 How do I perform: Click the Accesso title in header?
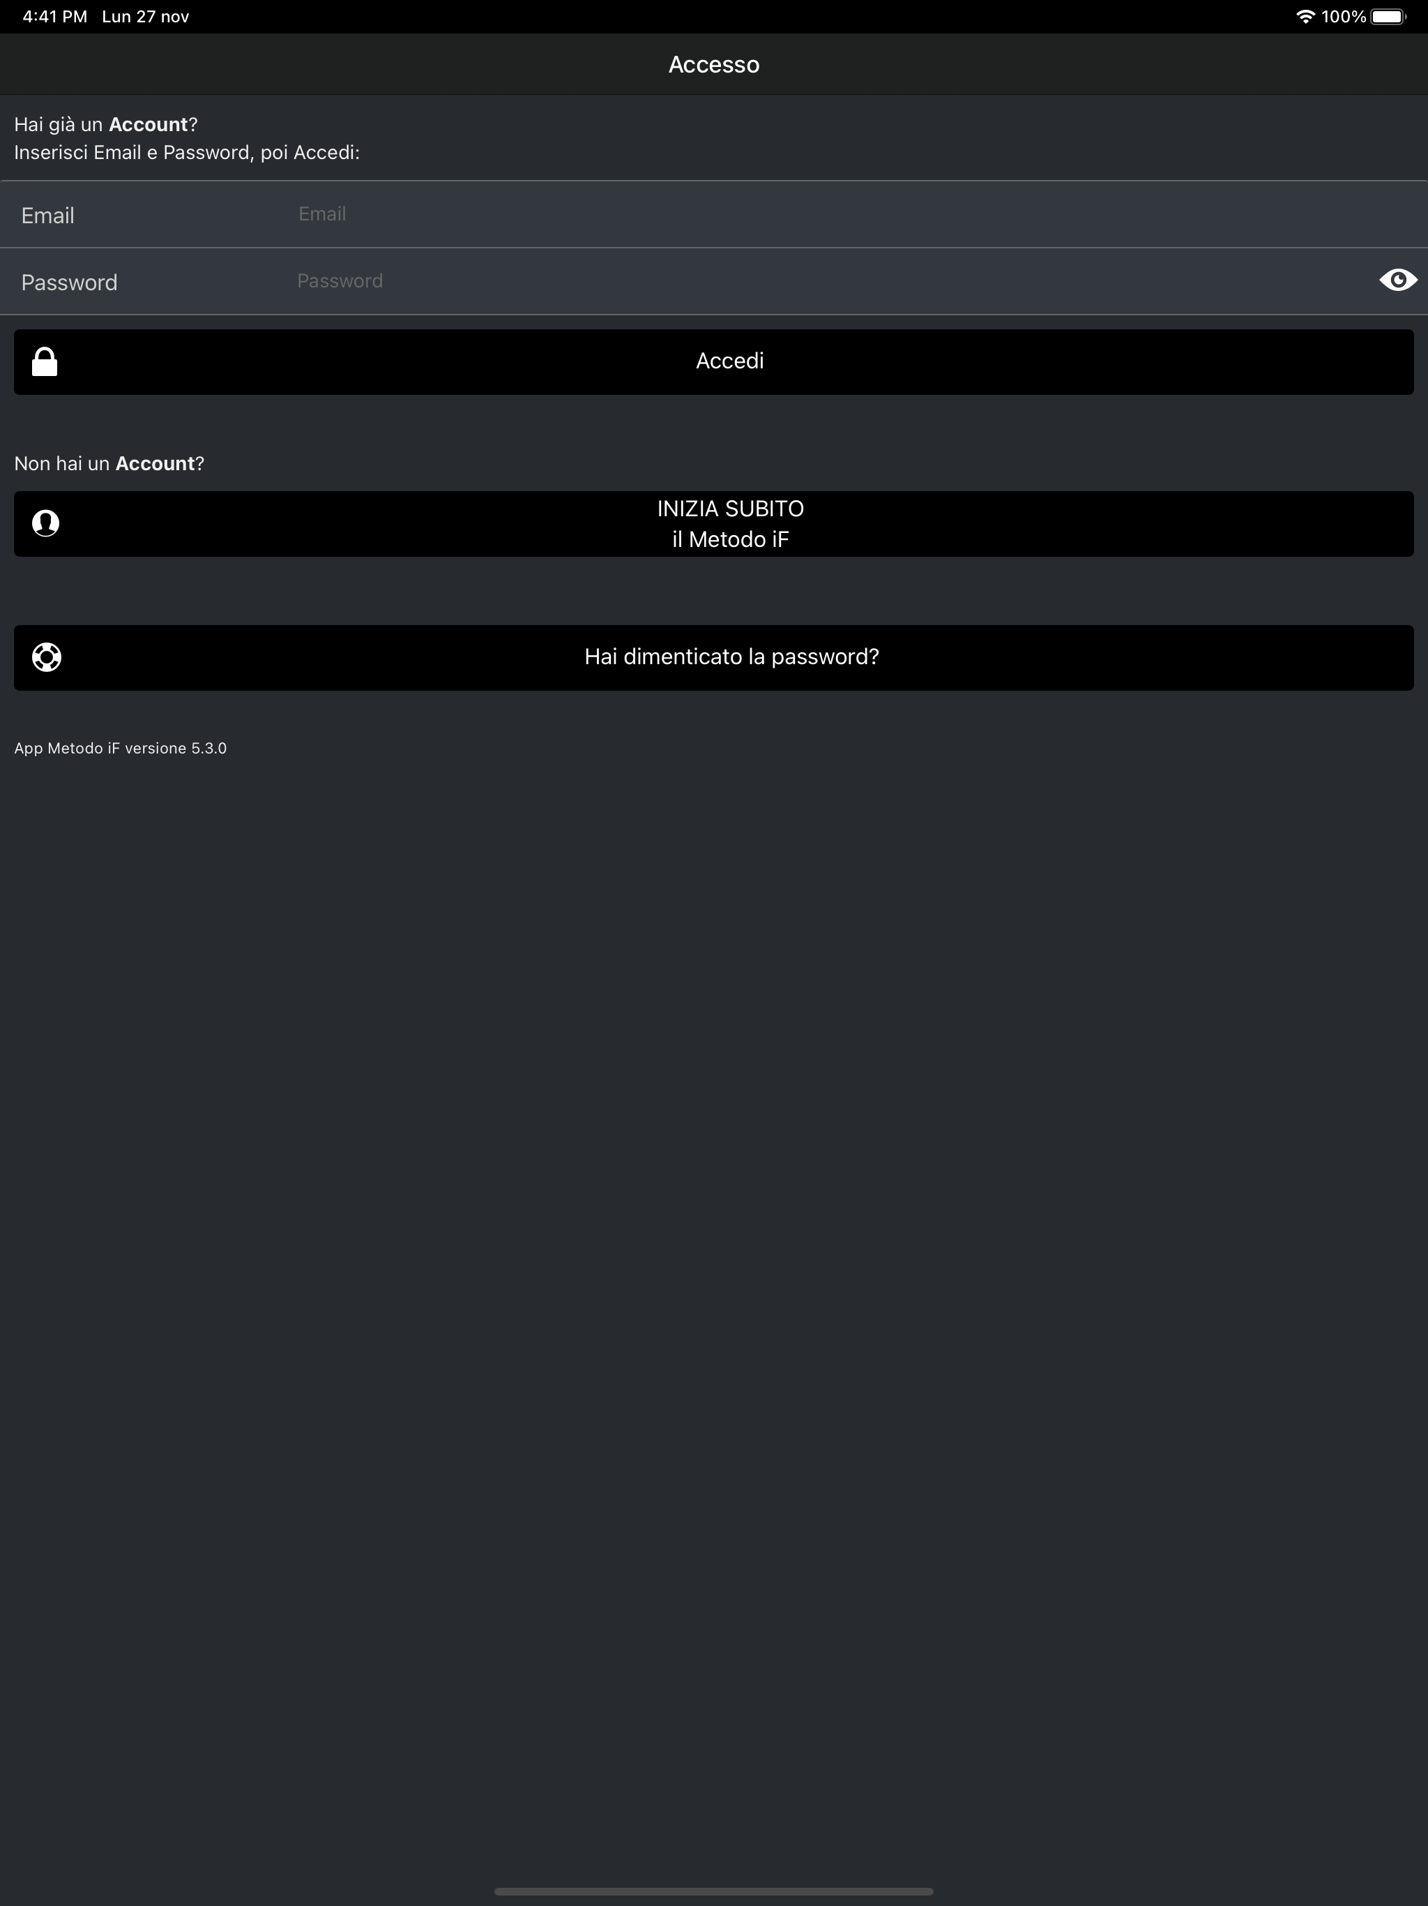714,65
